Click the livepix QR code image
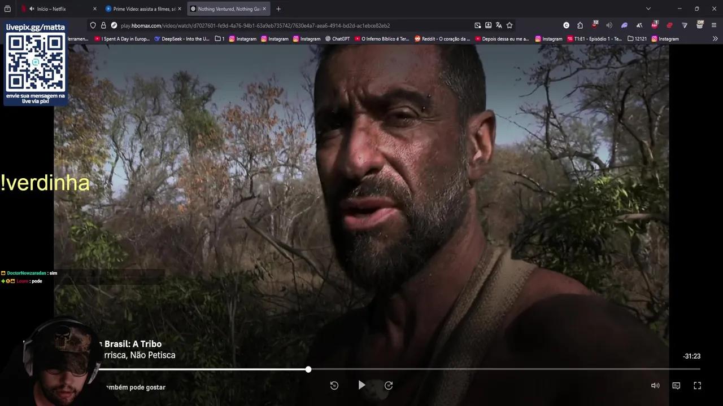The width and height of the screenshot is (723, 406). click(x=36, y=62)
